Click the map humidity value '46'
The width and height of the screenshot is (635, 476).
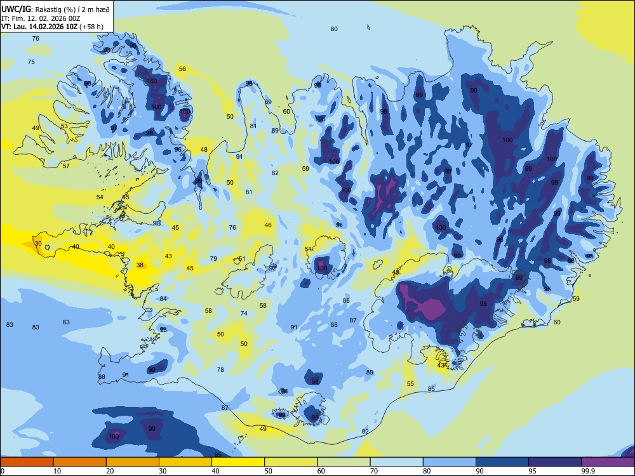(268, 225)
